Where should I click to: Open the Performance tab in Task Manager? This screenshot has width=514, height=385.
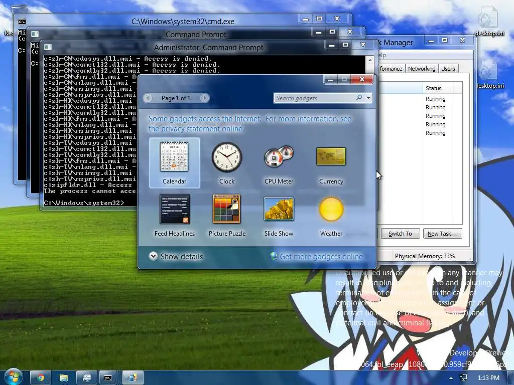[391, 68]
